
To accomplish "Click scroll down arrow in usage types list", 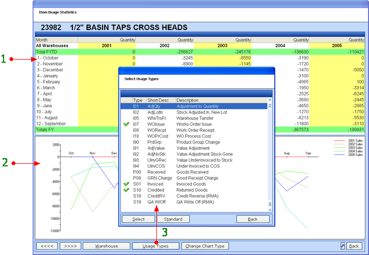I will point(270,210).
